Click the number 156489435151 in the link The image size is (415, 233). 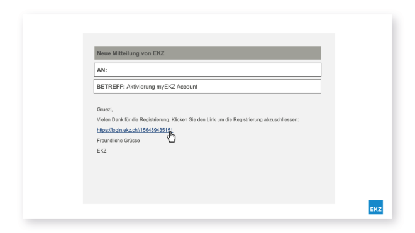click(x=156, y=130)
